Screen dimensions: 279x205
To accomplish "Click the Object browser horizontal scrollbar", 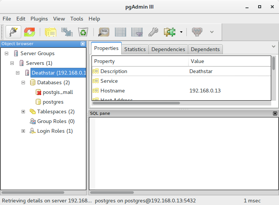I will (33, 193).
